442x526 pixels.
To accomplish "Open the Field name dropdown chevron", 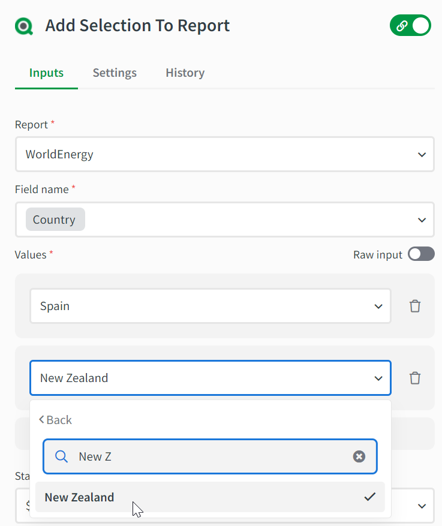I will coord(422,220).
